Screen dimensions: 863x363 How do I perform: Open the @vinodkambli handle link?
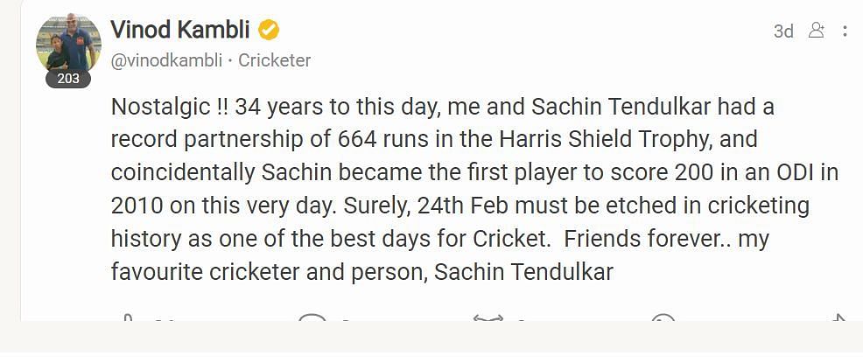(166, 60)
